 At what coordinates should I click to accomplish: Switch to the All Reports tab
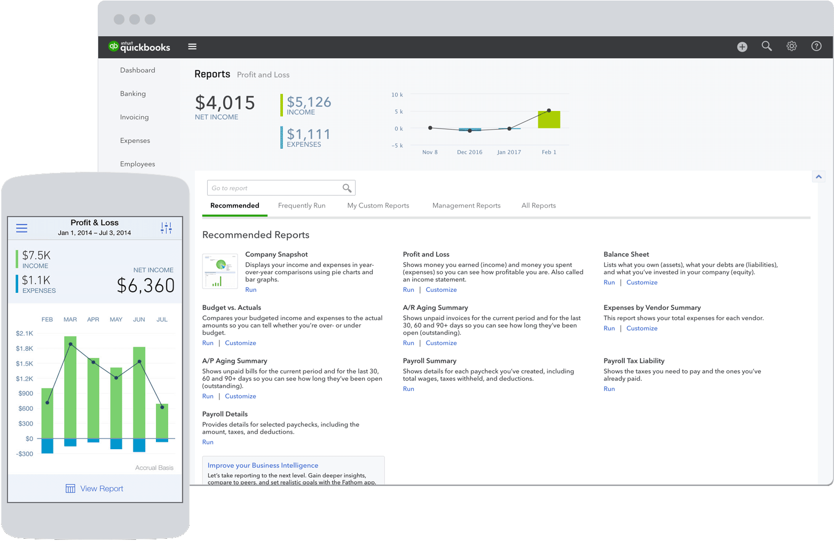pyautogui.click(x=539, y=206)
